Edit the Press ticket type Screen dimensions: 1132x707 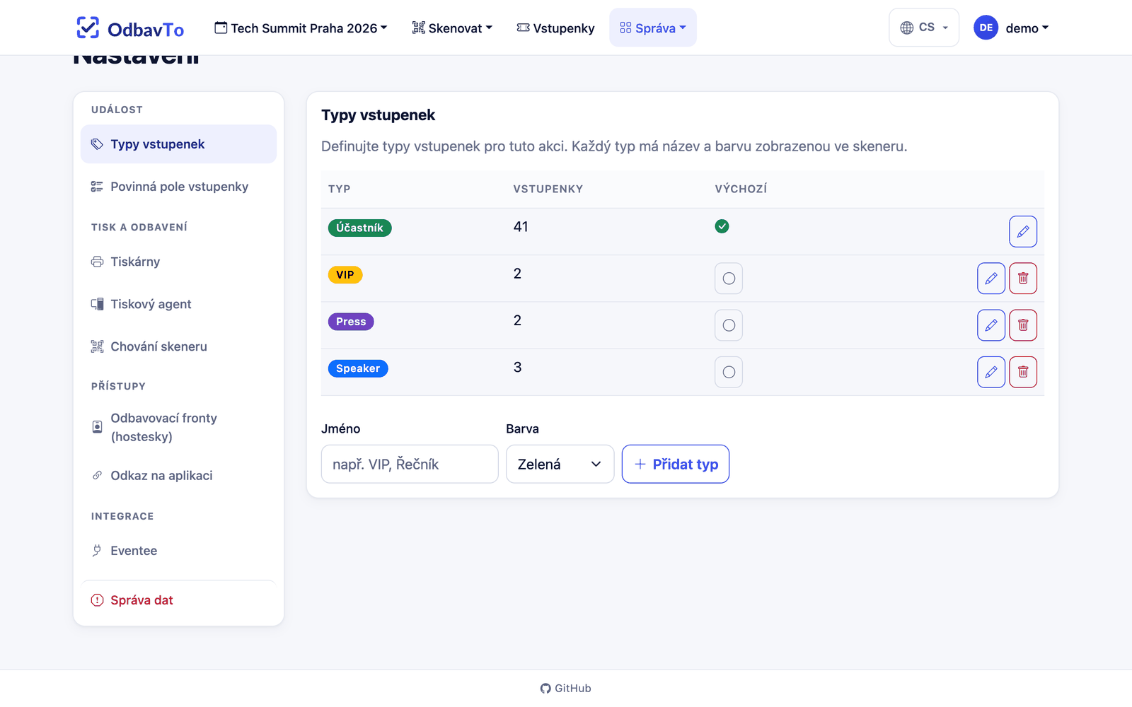click(x=990, y=325)
